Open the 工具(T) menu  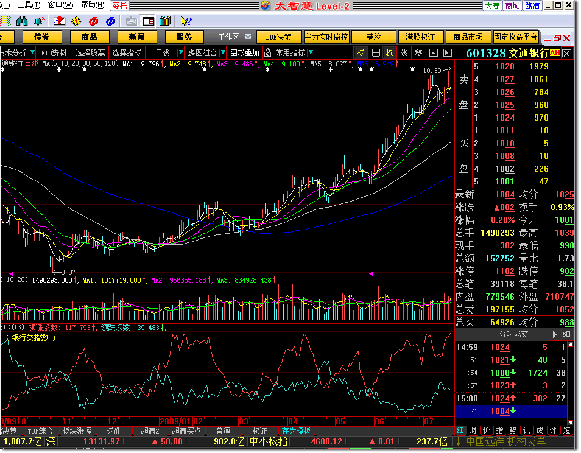point(29,5)
